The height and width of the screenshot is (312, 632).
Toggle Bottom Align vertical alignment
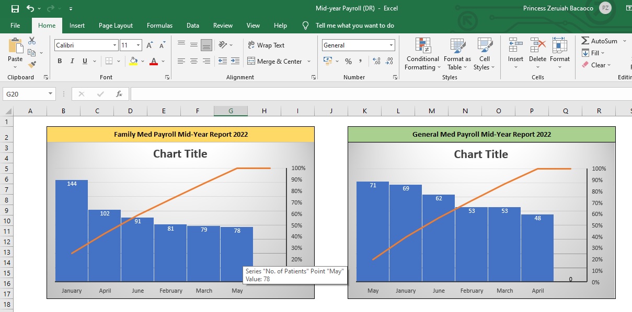(x=206, y=45)
